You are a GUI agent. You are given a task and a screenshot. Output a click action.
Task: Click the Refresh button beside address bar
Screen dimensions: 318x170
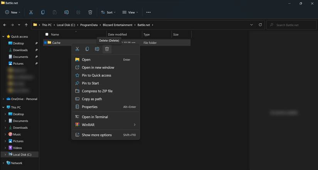pyautogui.click(x=260, y=25)
